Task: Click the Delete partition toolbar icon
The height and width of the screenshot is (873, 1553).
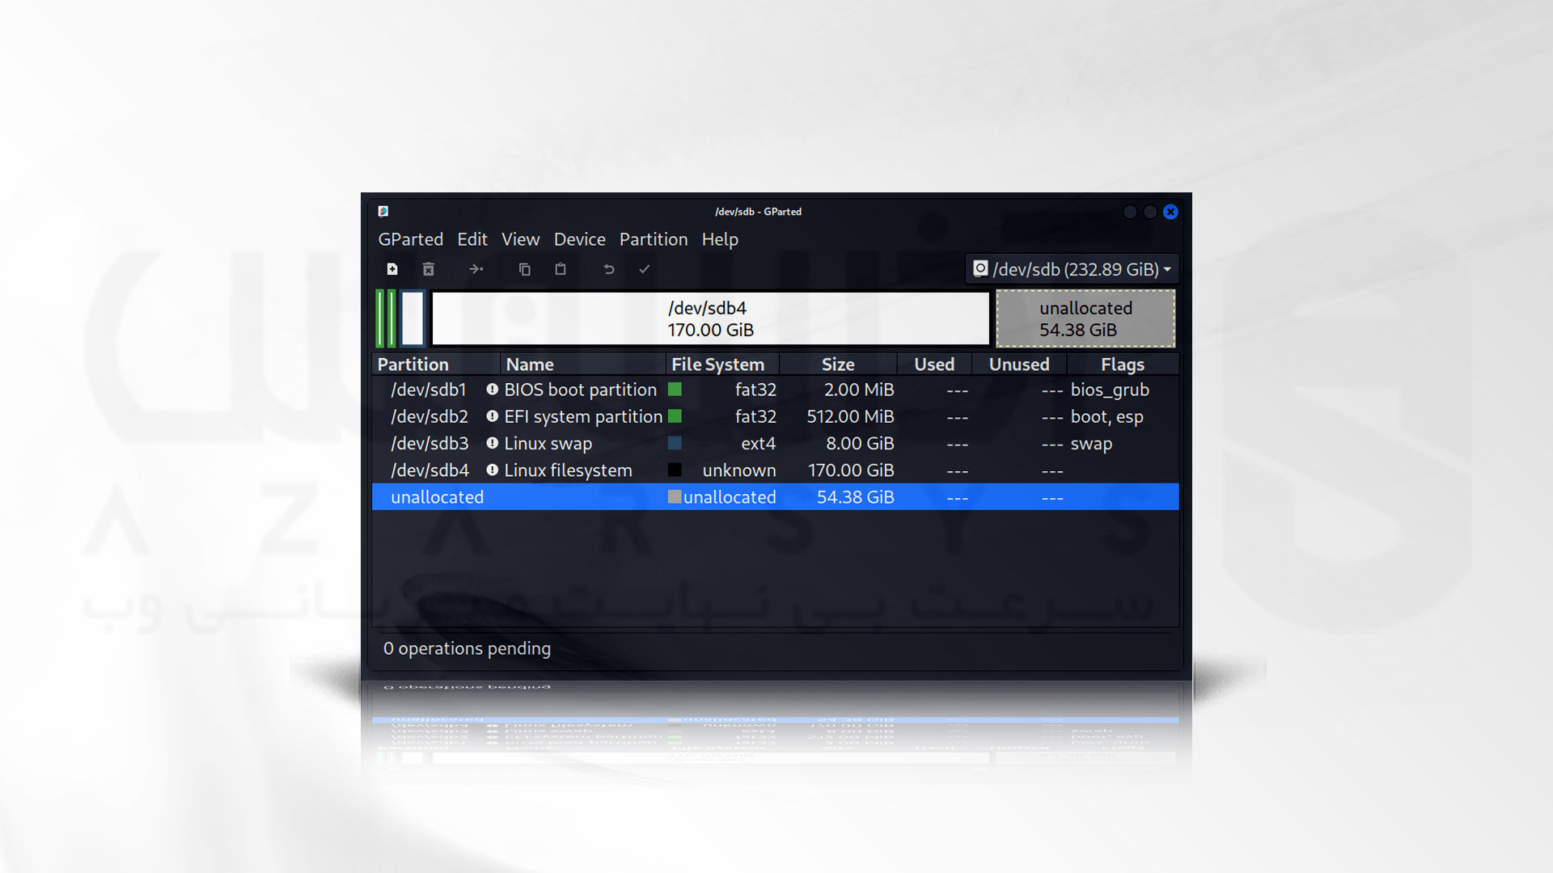Action: (x=429, y=269)
